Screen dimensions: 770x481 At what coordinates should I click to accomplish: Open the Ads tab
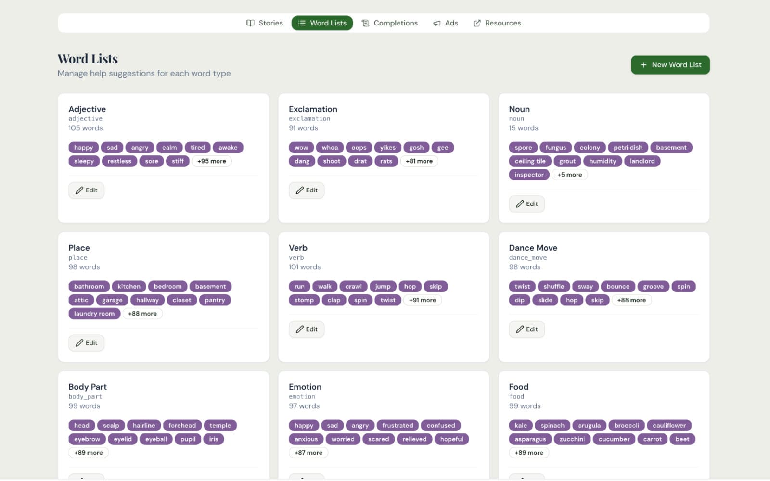pos(446,23)
